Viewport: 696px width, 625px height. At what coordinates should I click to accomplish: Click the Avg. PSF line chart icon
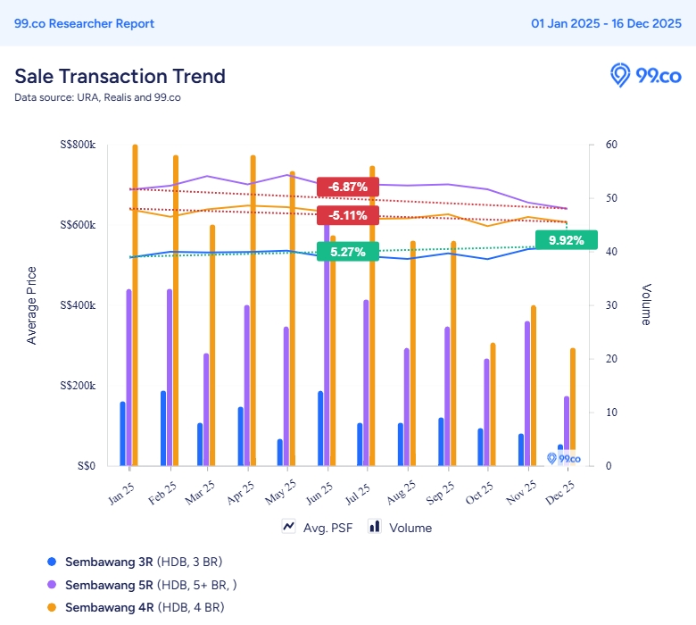[x=288, y=527]
